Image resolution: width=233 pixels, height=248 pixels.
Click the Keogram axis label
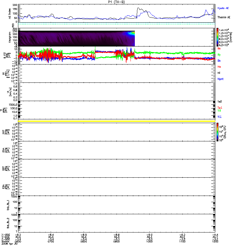point(10,37)
